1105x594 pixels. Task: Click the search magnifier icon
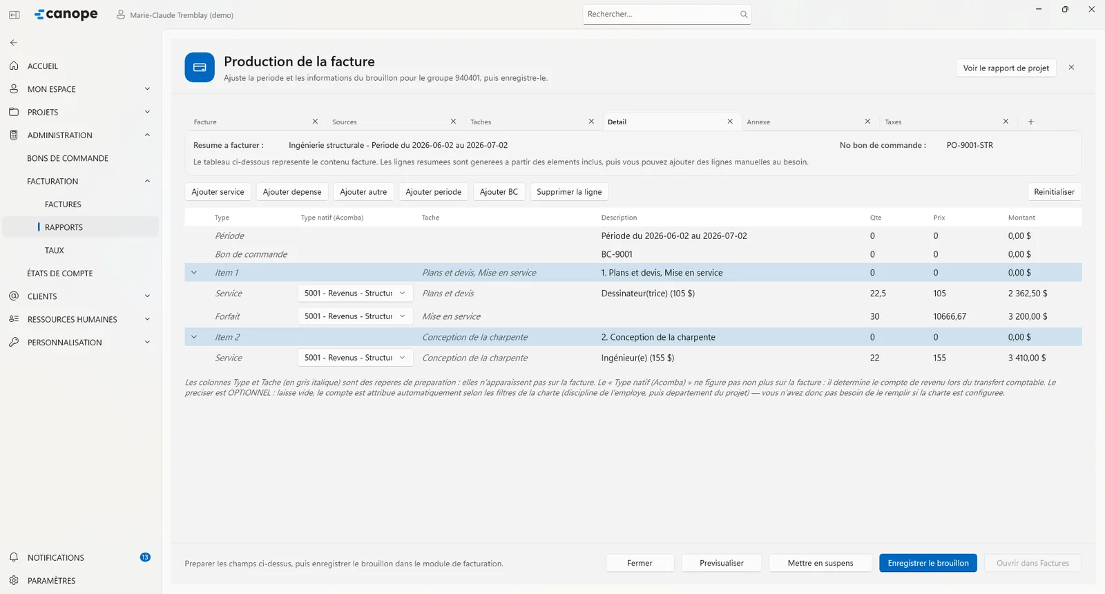[x=744, y=15]
